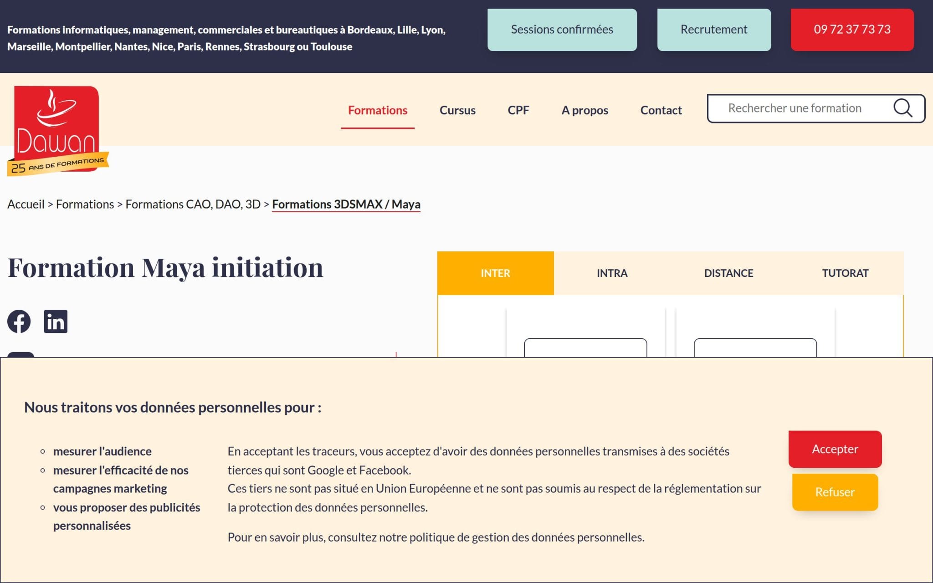Viewport: 933px width, 583px height.
Task: Click the mesurer l'audience list item
Action: (103, 451)
